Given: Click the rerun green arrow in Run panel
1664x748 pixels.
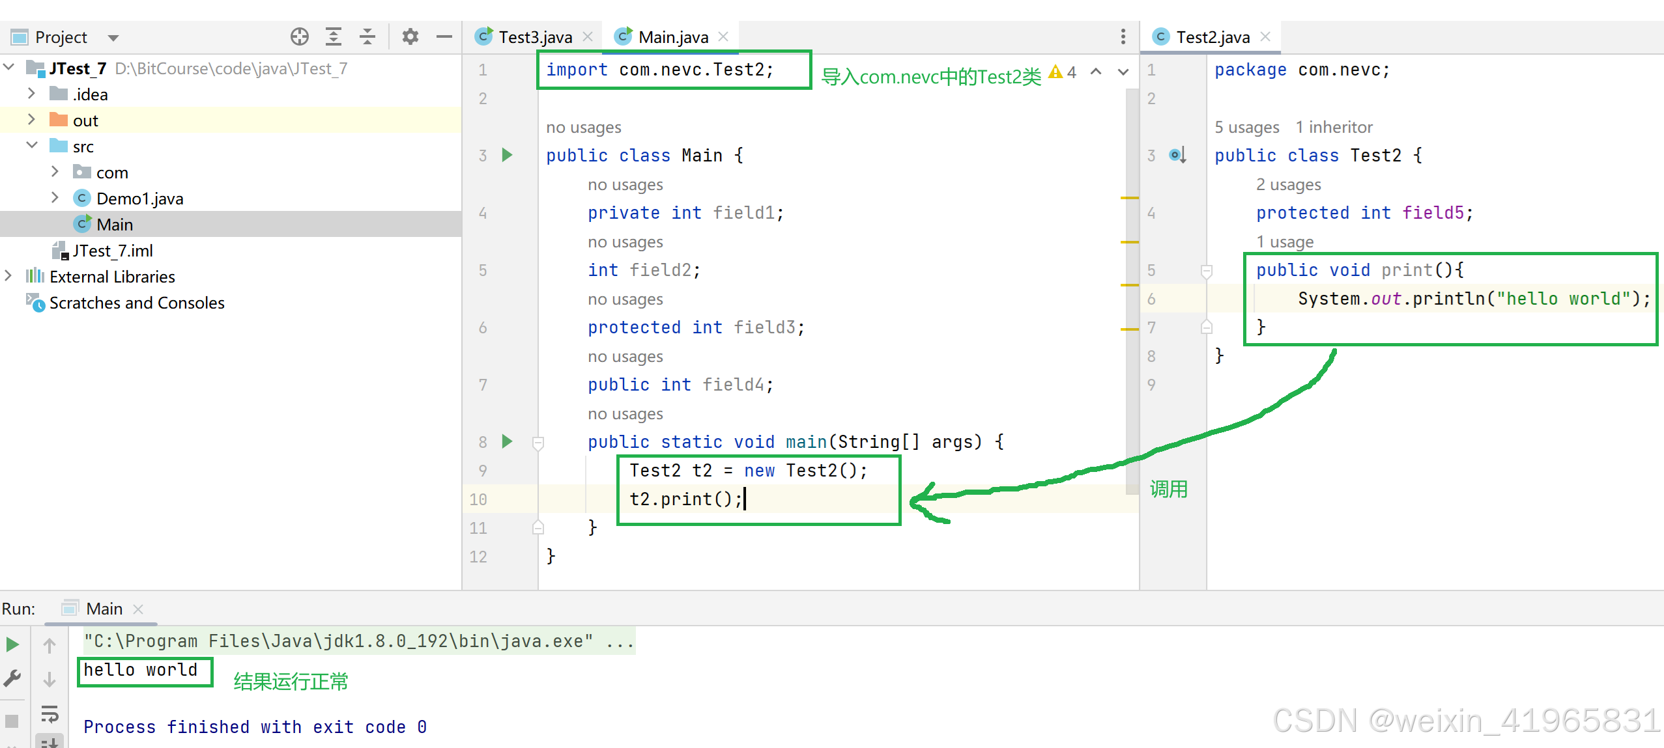Looking at the screenshot, I should pyautogui.click(x=12, y=644).
